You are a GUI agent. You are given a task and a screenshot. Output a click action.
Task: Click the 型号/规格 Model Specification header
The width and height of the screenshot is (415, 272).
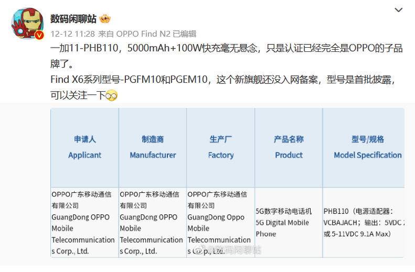point(364,147)
